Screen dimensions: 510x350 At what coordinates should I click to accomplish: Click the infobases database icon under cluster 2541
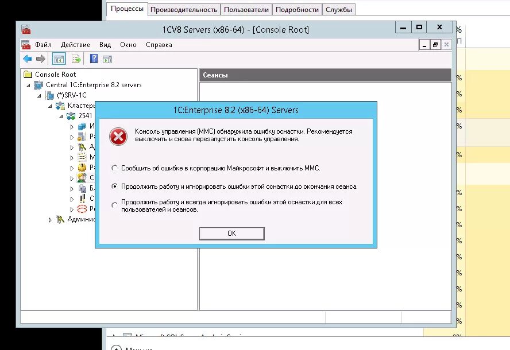click(82, 126)
